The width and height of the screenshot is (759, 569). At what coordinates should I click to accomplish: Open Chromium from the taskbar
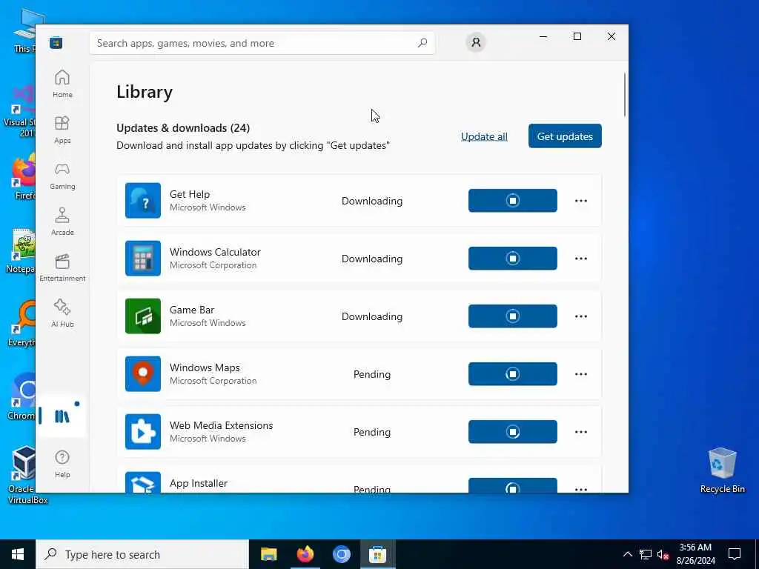(x=341, y=554)
